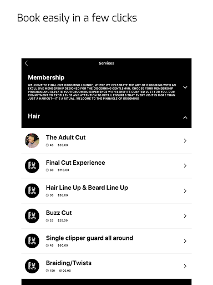213x285 pixels.
Task: Open Single clipper guard via right chevron
Action: pos(185,241)
